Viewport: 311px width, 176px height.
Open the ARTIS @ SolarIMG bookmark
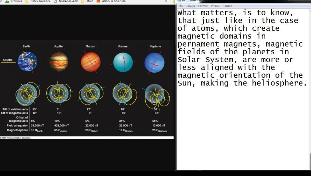[x=112, y=1]
